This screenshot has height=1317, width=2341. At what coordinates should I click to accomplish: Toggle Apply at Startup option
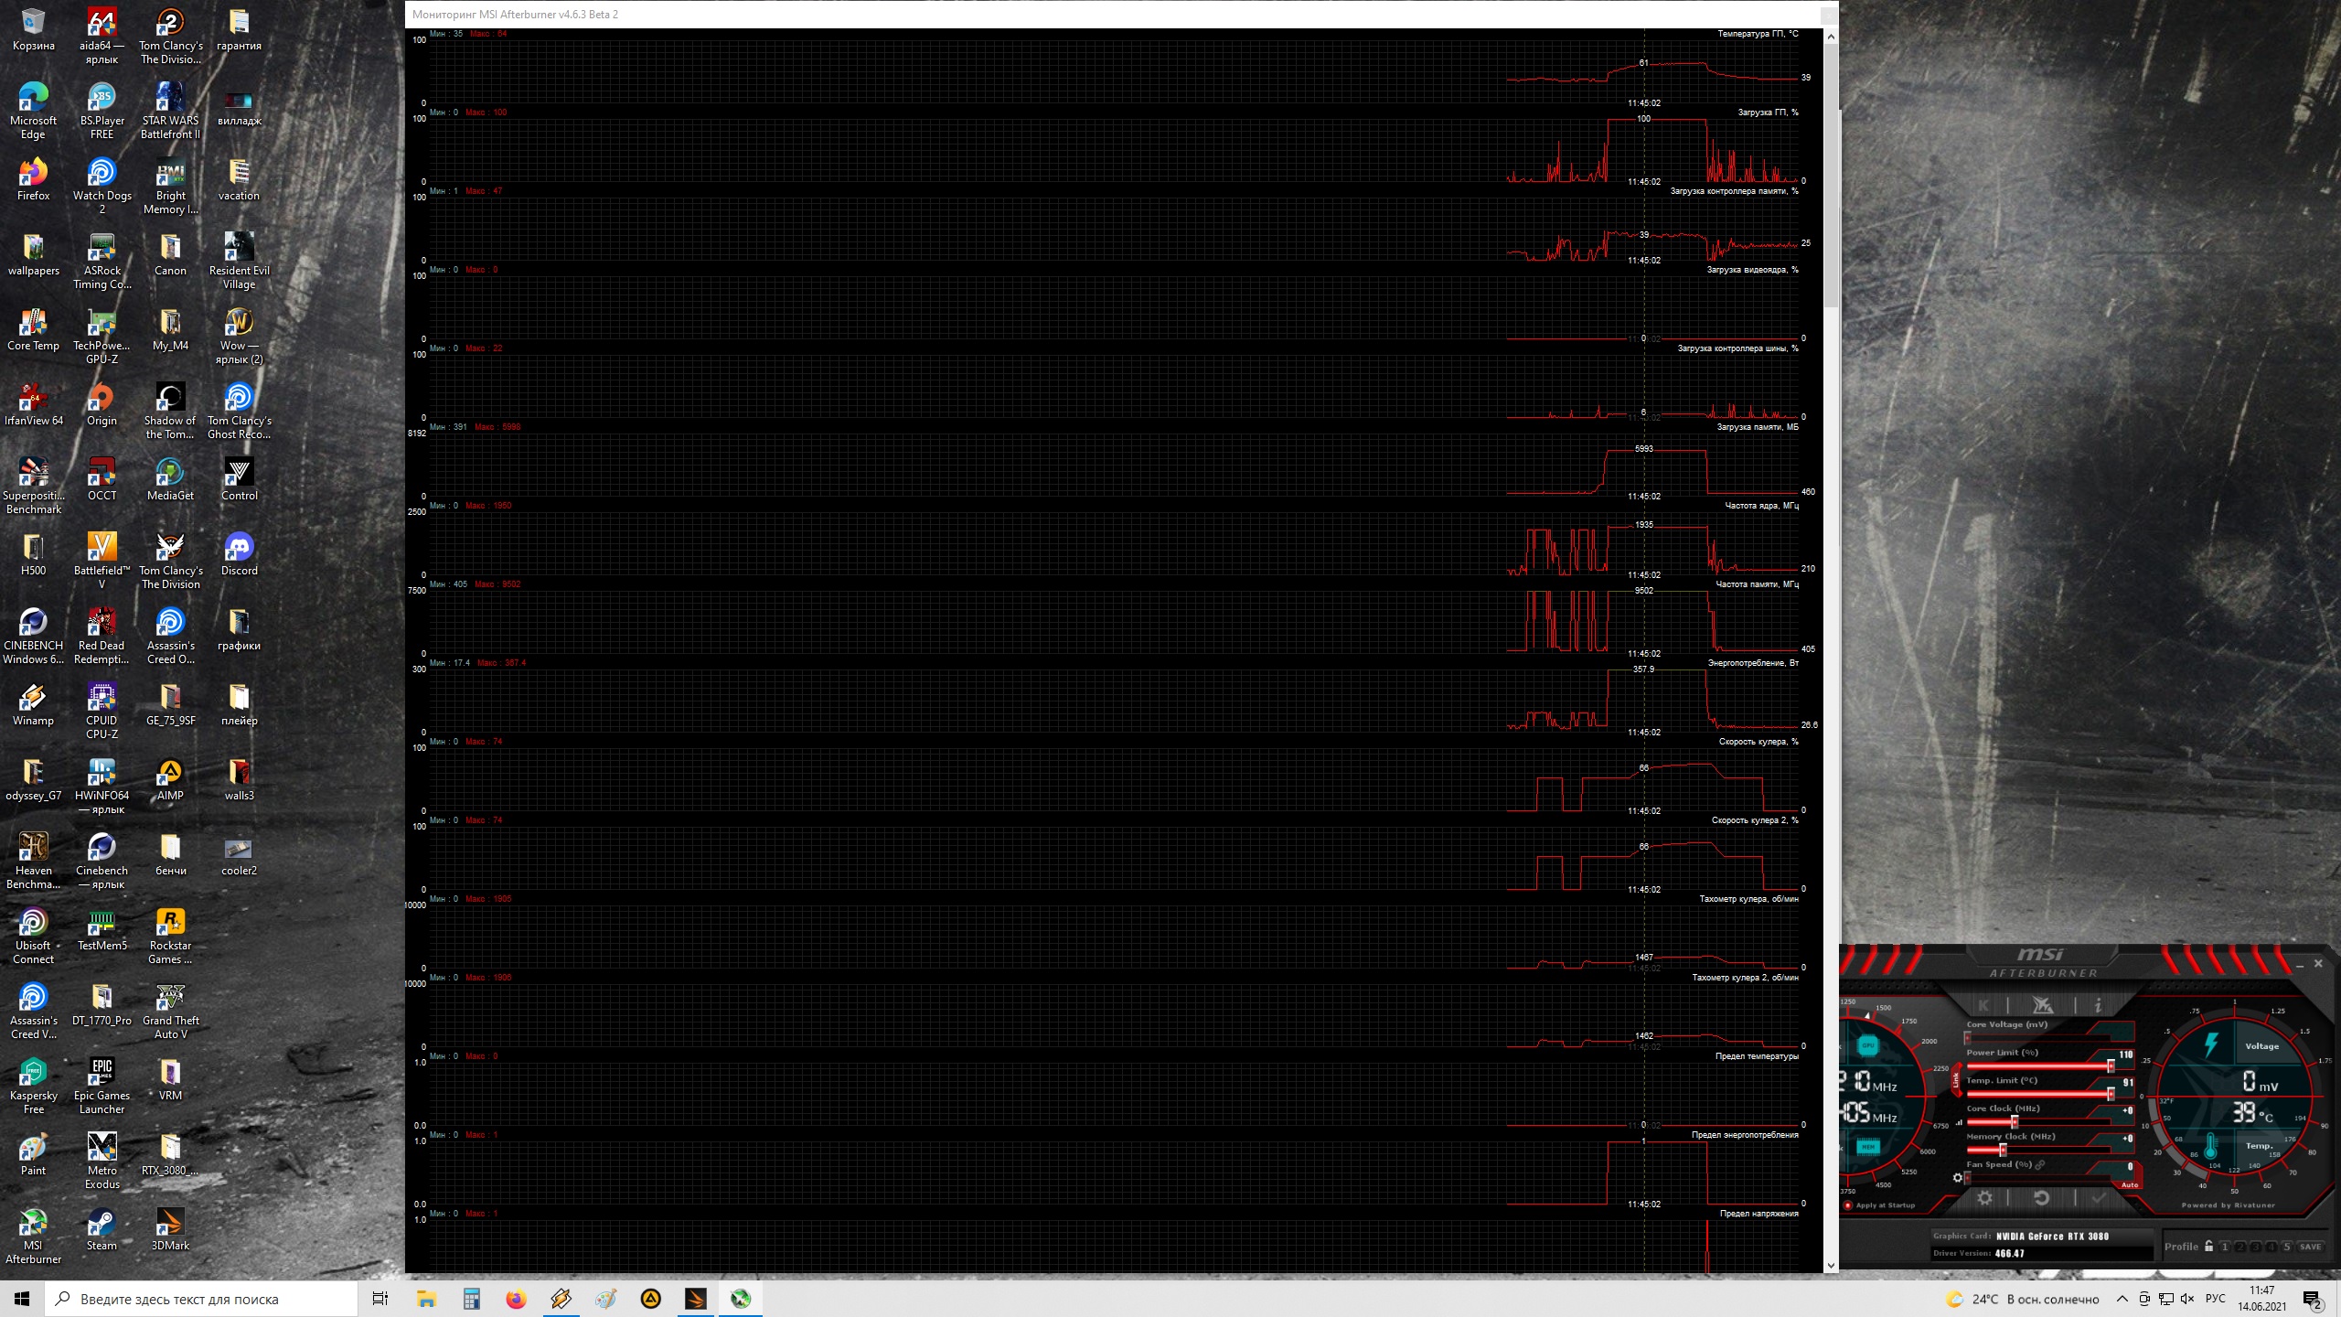tap(1848, 1205)
